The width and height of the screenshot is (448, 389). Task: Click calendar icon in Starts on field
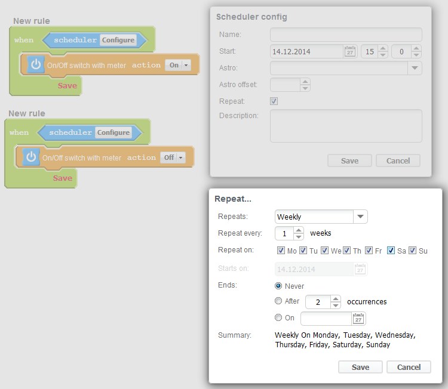coord(360,269)
